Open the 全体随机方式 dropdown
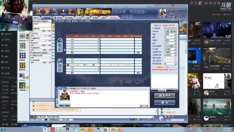Image resolution: width=234 pixels, height=132 pixels. [x=170, y=52]
